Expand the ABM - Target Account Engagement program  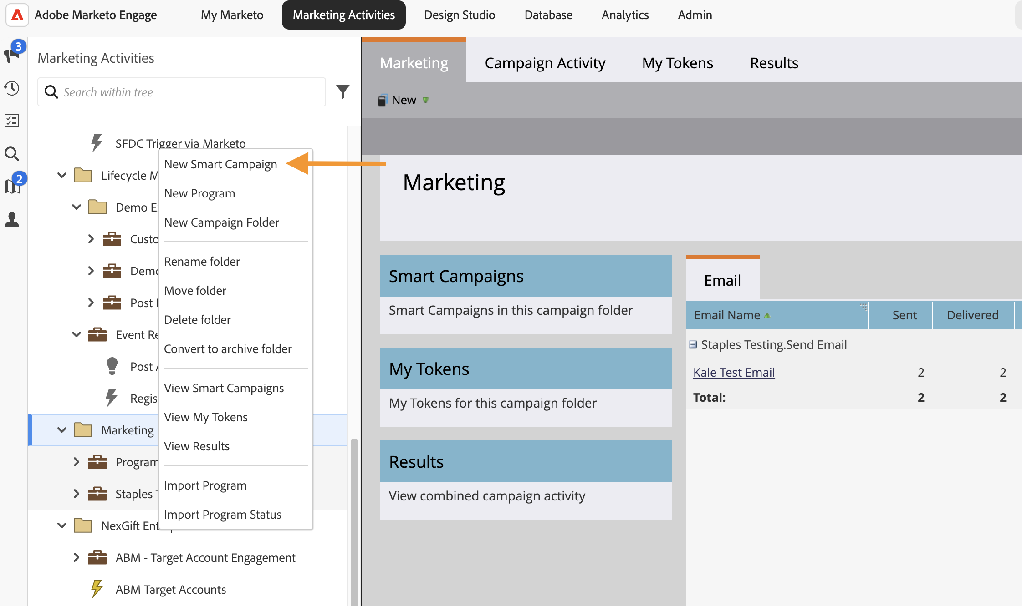pos(77,557)
